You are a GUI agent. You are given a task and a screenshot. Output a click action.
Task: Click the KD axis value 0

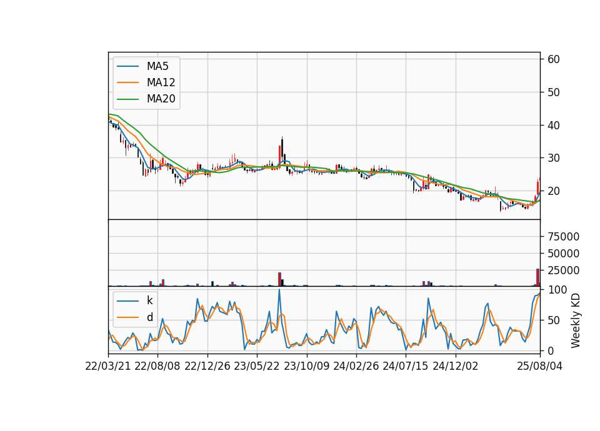[x=551, y=350]
